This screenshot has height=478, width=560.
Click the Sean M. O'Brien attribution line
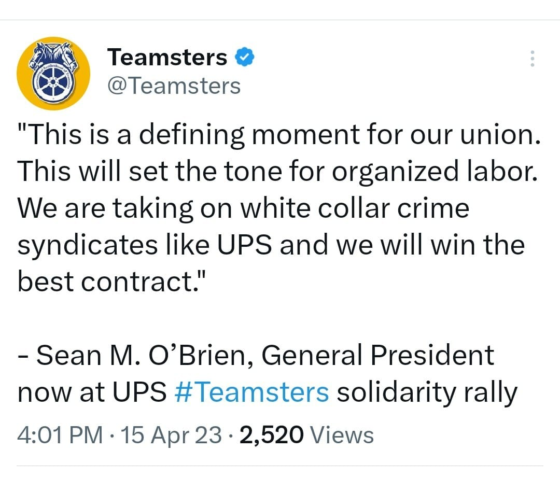click(256, 355)
